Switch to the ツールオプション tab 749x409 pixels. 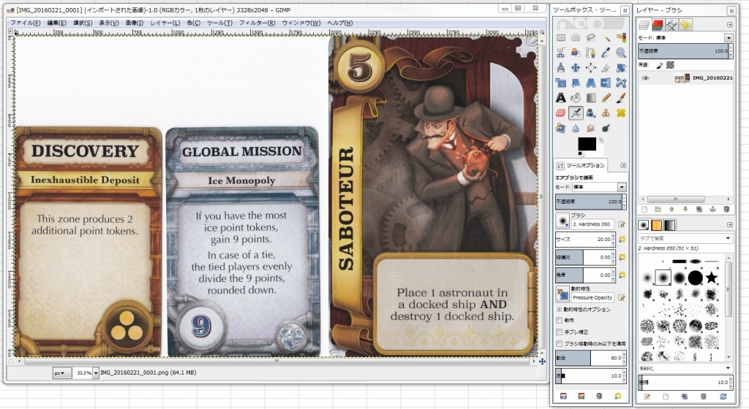tap(581, 165)
